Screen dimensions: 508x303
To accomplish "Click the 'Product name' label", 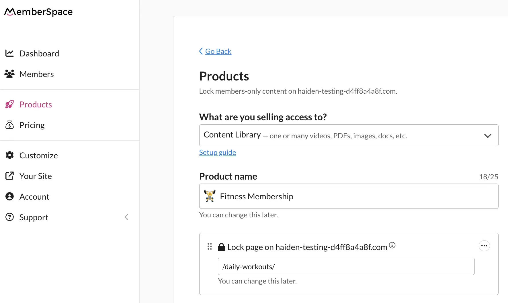I will 228,176.
